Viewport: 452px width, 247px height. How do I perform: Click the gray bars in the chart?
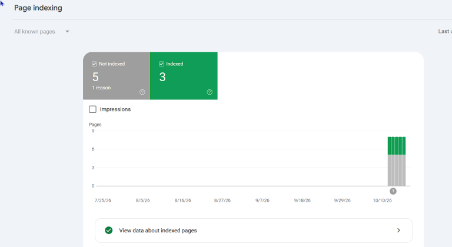pos(397,171)
